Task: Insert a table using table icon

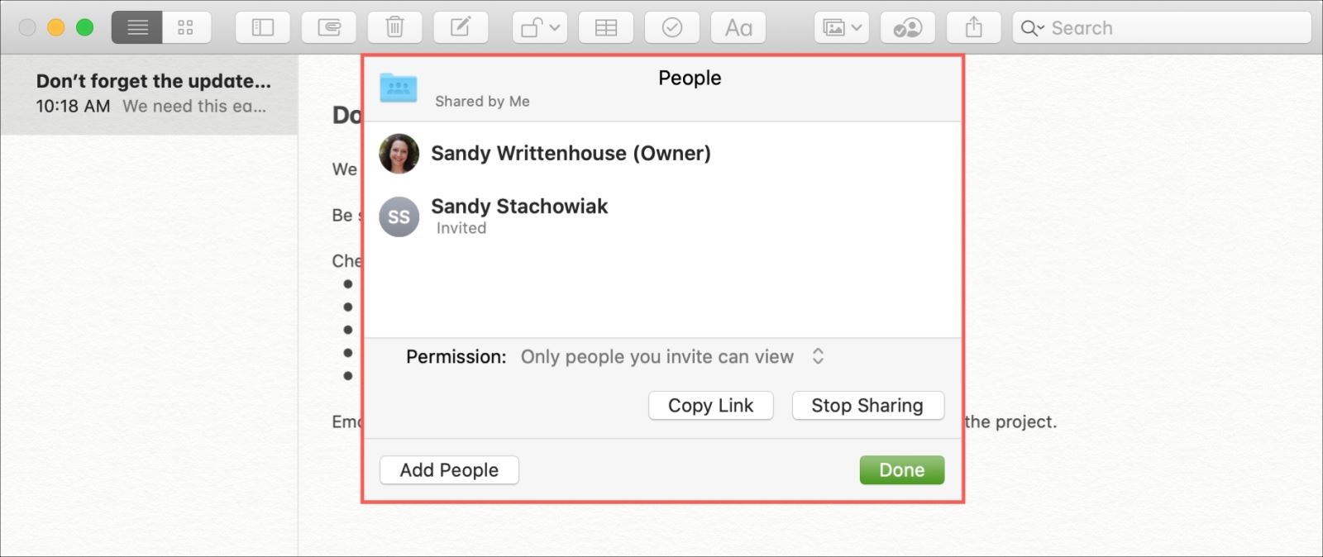Action: [x=606, y=28]
